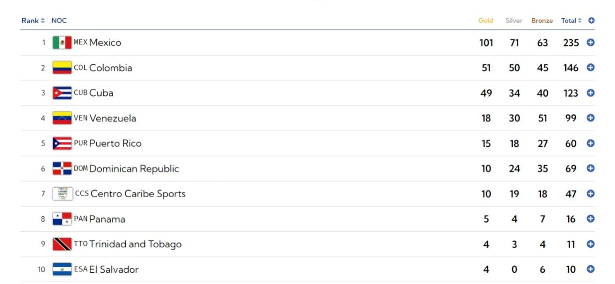The width and height of the screenshot is (615, 284).
Task: Click the Centro Caribe Sports logo
Action: (x=63, y=194)
